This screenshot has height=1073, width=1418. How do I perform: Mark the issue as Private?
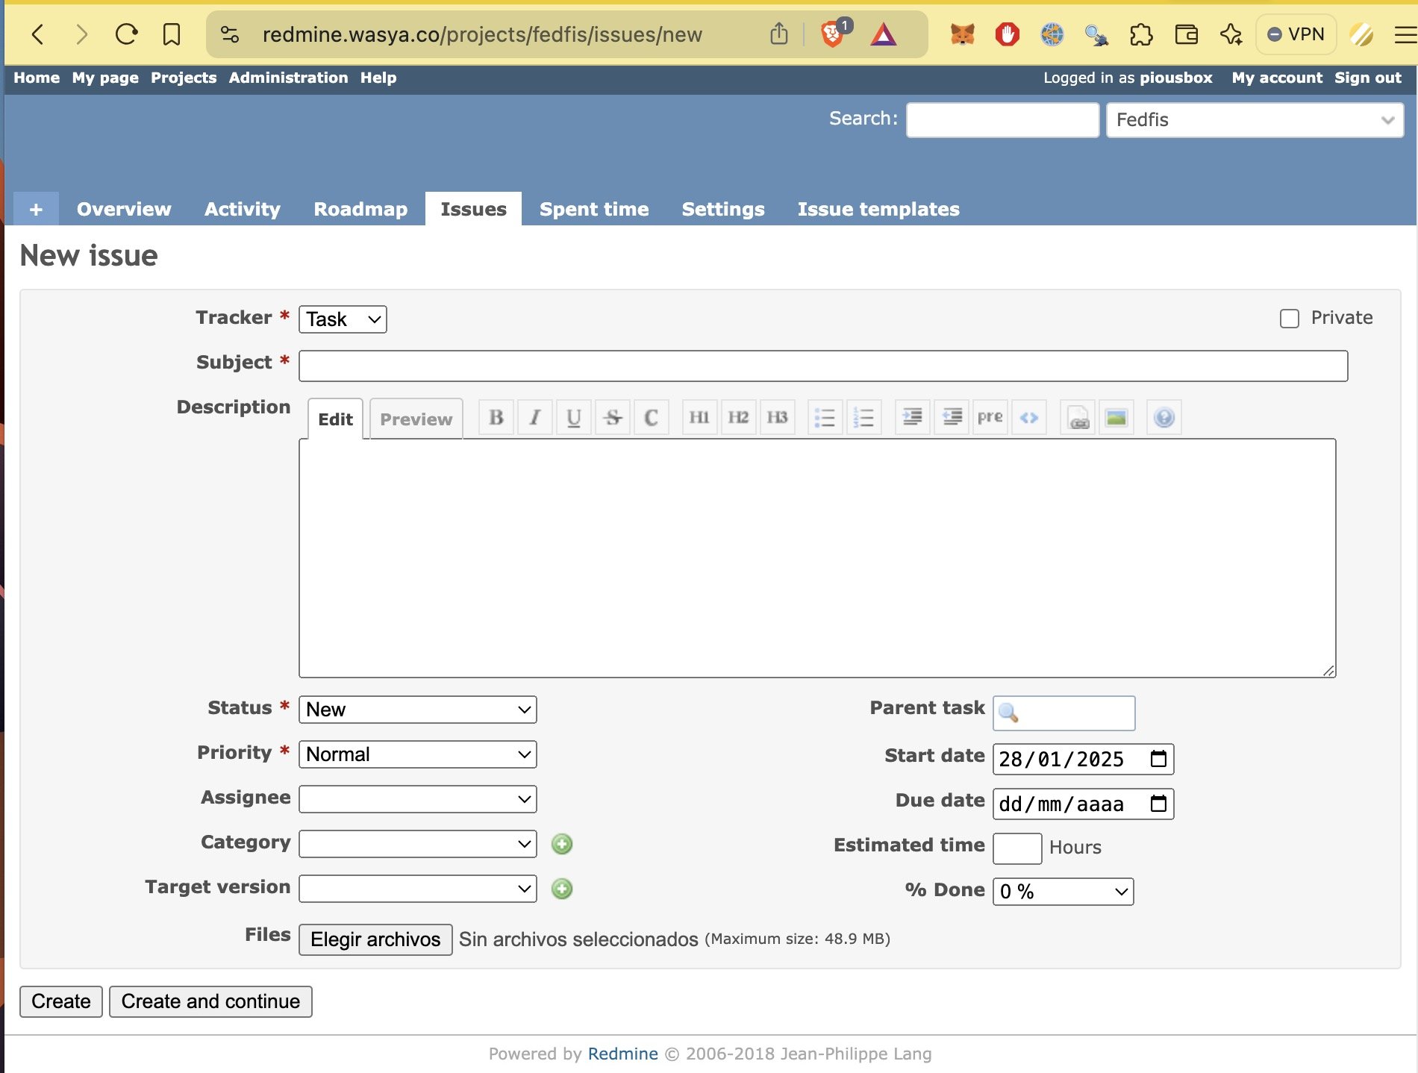click(x=1290, y=319)
